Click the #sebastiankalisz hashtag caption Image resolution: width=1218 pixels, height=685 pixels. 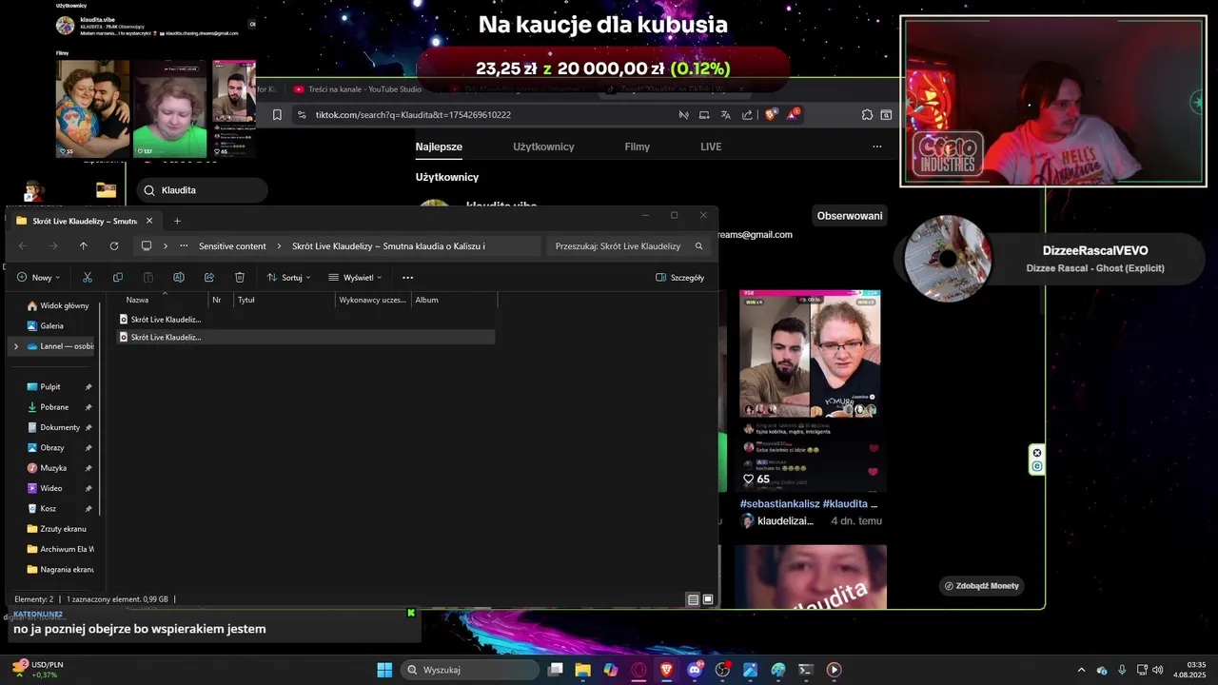click(x=779, y=503)
